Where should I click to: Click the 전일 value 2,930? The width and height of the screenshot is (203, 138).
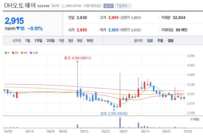(x=82, y=18)
